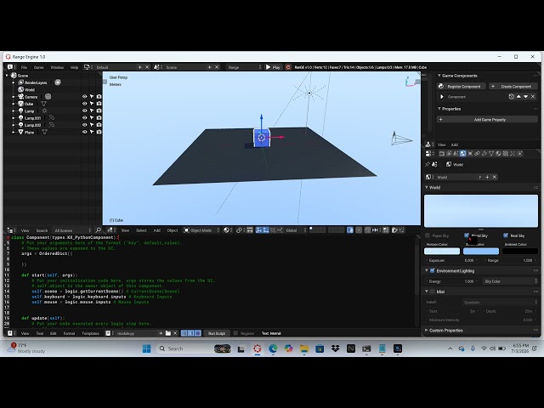Toggle visibility eye for Cube object
The height and width of the screenshot is (408, 544).
84,104
